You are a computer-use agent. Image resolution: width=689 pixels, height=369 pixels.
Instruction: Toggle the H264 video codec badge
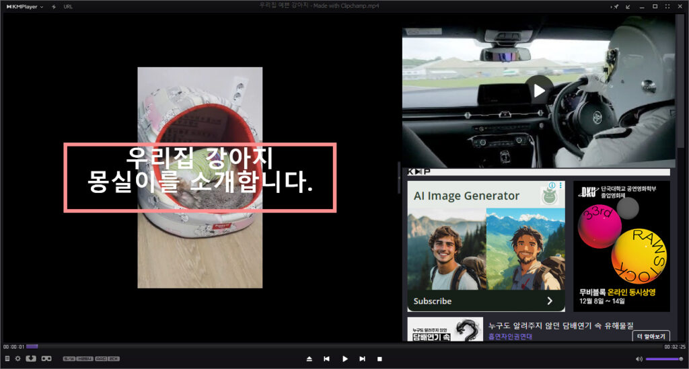coord(85,359)
